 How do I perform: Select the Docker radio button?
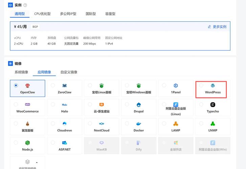[127, 123]
